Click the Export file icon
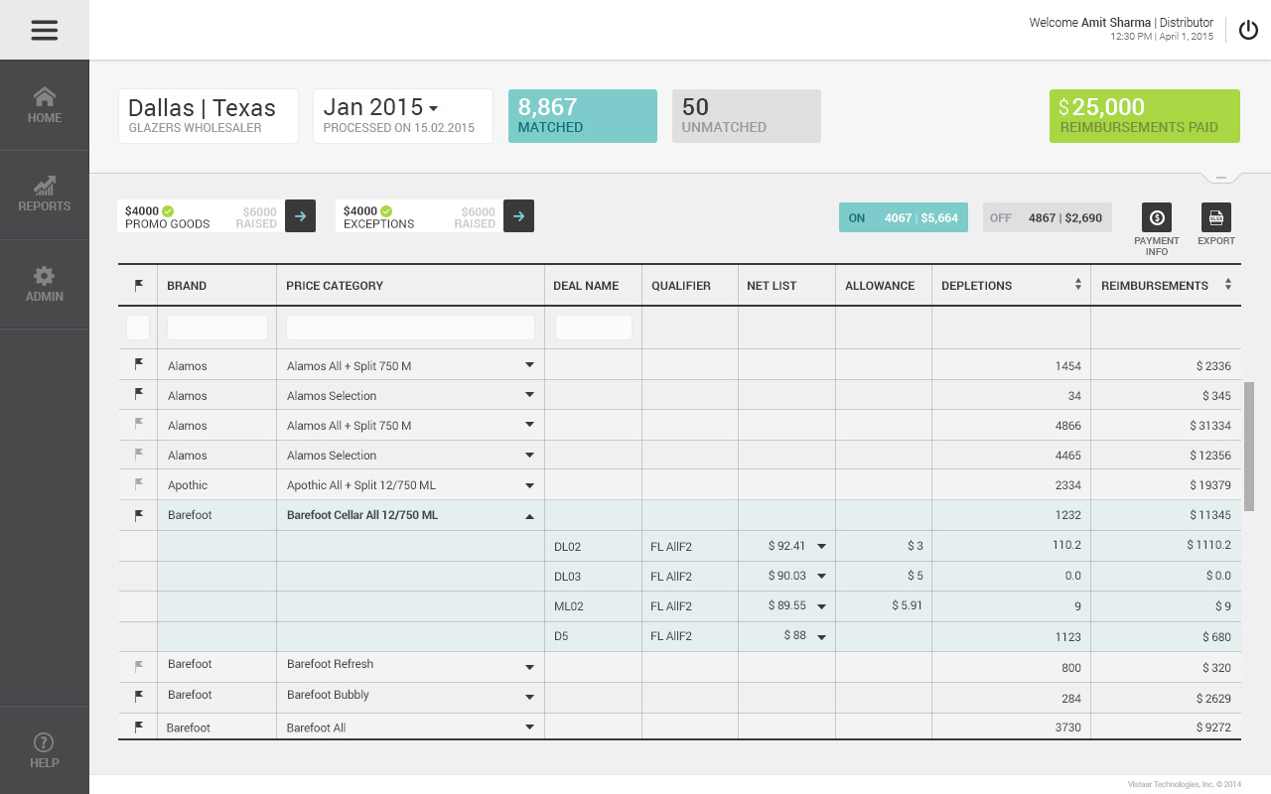The width and height of the screenshot is (1271, 794). click(1215, 217)
